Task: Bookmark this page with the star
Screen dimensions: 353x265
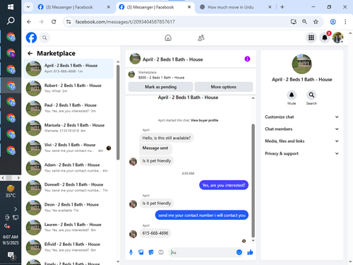Action: pyautogui.click(x=316, y=22)
